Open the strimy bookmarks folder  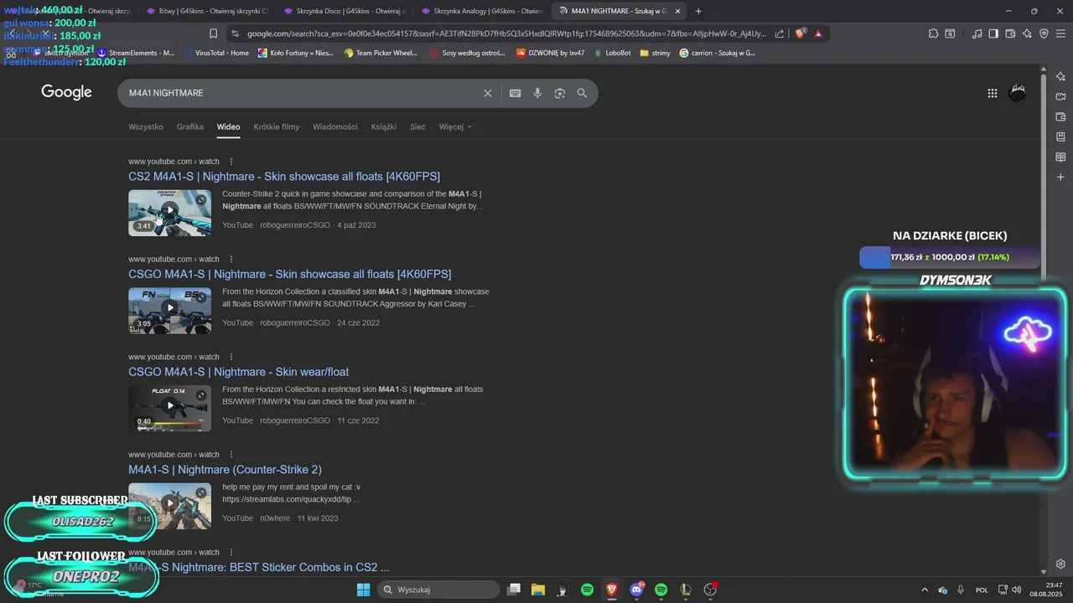point(655,53)
